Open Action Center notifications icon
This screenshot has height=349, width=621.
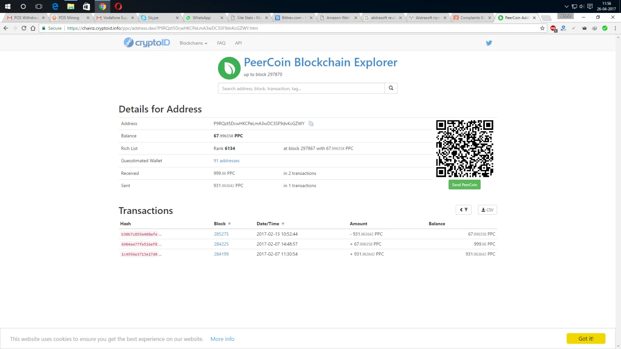tap(590, 6)
